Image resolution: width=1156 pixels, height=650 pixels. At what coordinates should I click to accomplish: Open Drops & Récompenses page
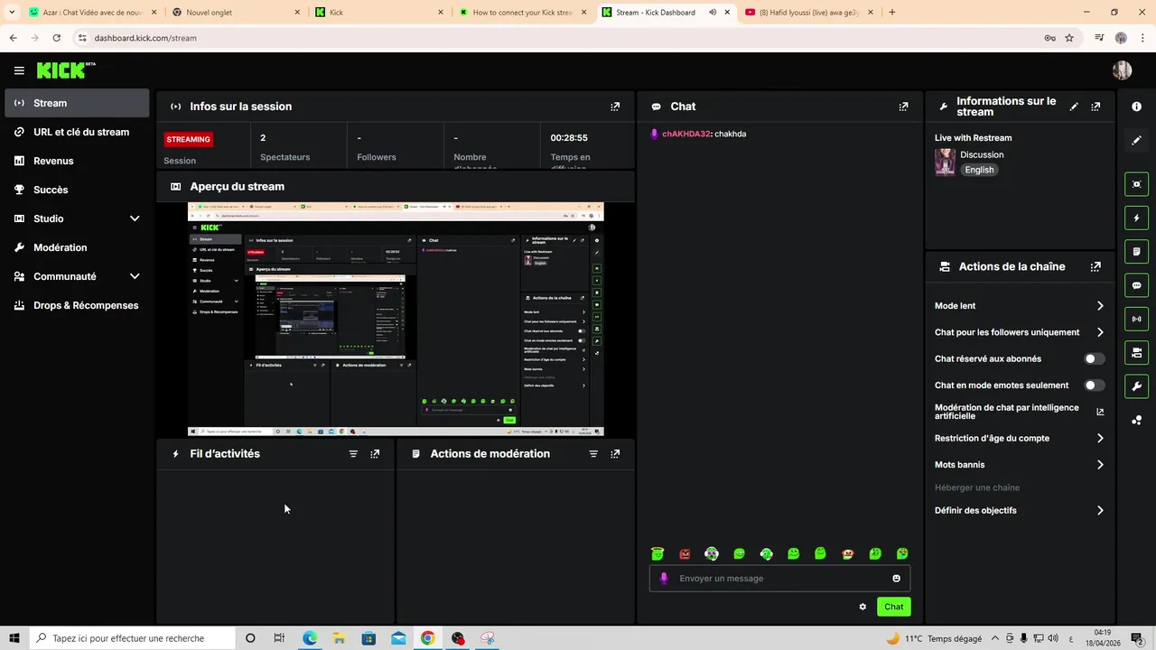[77, 305]
